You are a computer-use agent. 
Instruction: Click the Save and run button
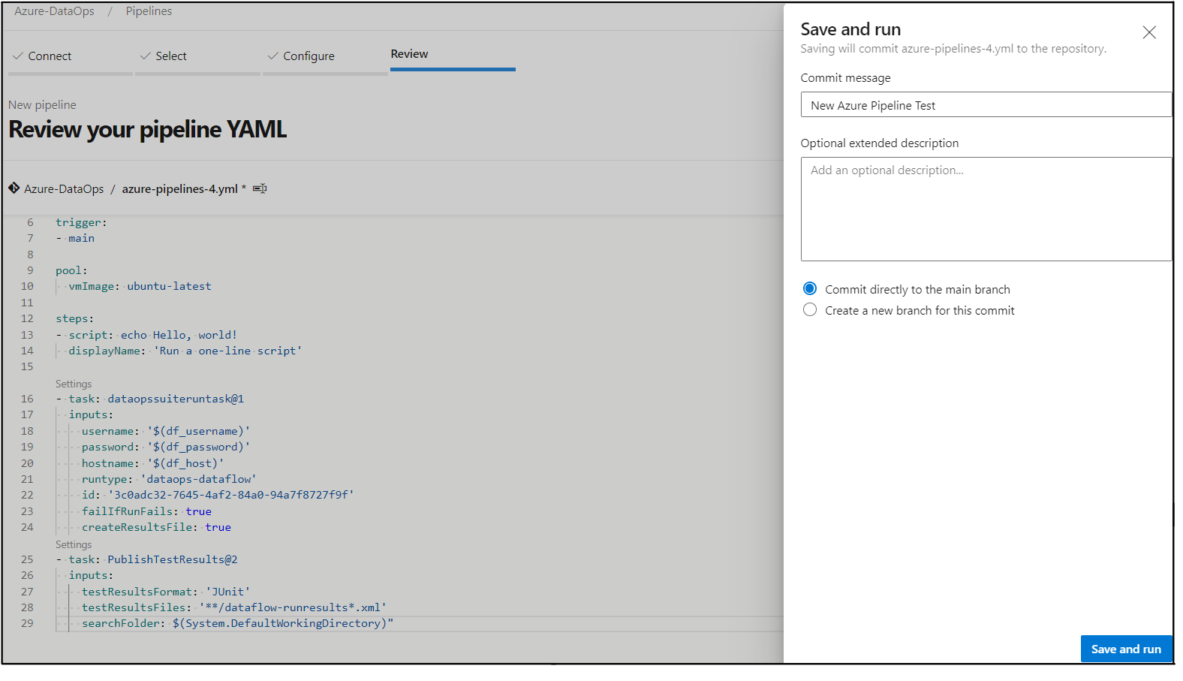1126,649
